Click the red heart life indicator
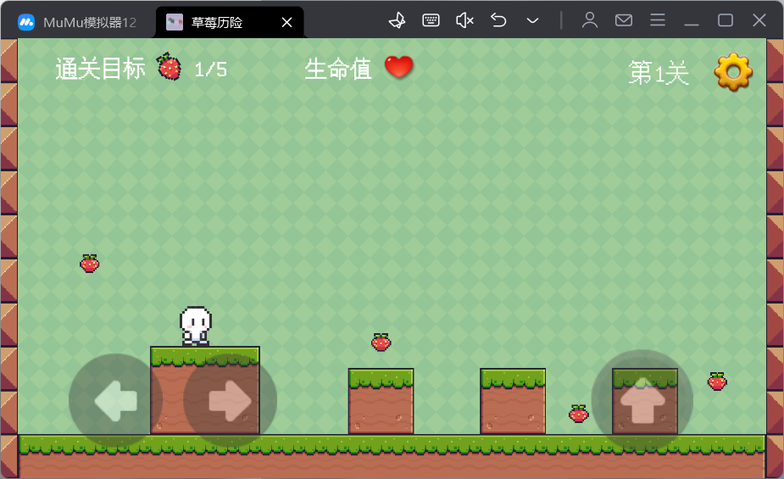Viewport: 784px width, 479px height. tap(399, 67)
